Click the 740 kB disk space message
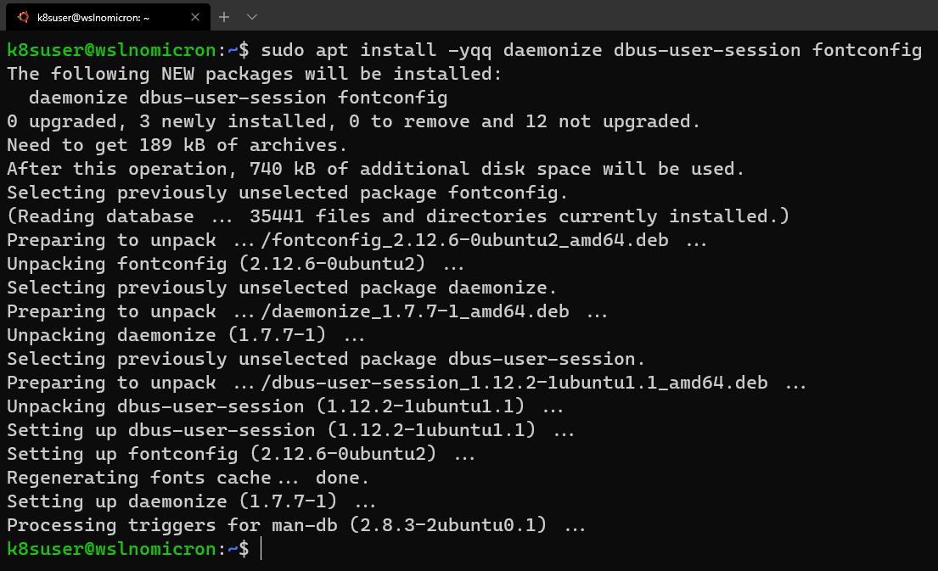This screenshot has height=571, width=938. point(374,168)
